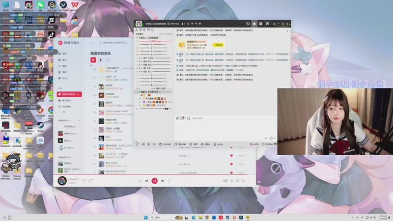
Task: Open lyrics/comments icon in NetEase player bar
Action: click(x=238, y=181)
